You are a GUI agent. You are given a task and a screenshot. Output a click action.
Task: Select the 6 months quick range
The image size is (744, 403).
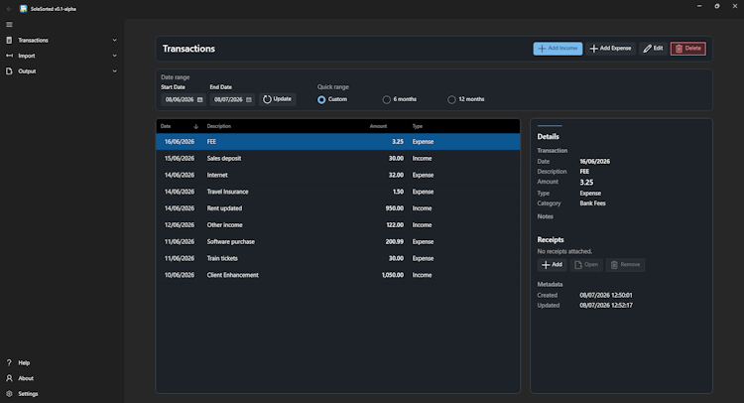387,99
